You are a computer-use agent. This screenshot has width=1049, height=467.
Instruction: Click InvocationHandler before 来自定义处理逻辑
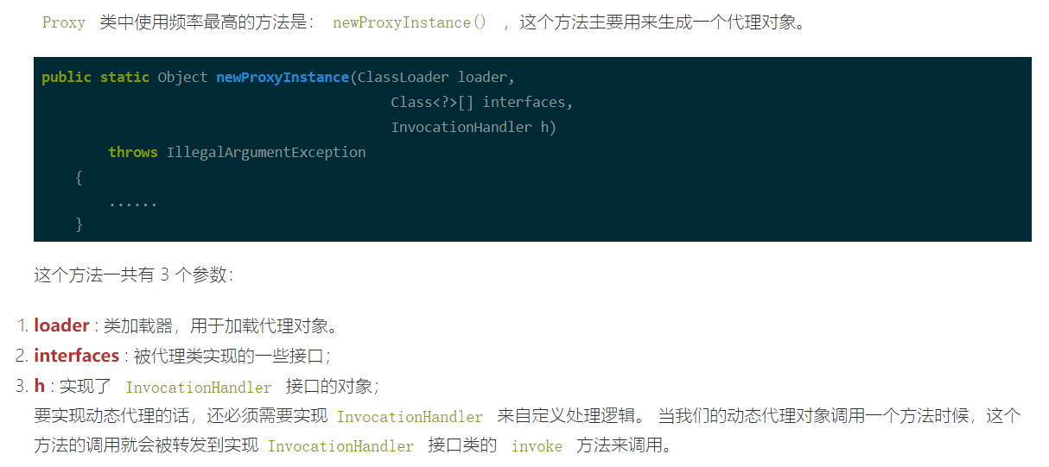click(410, 417)
